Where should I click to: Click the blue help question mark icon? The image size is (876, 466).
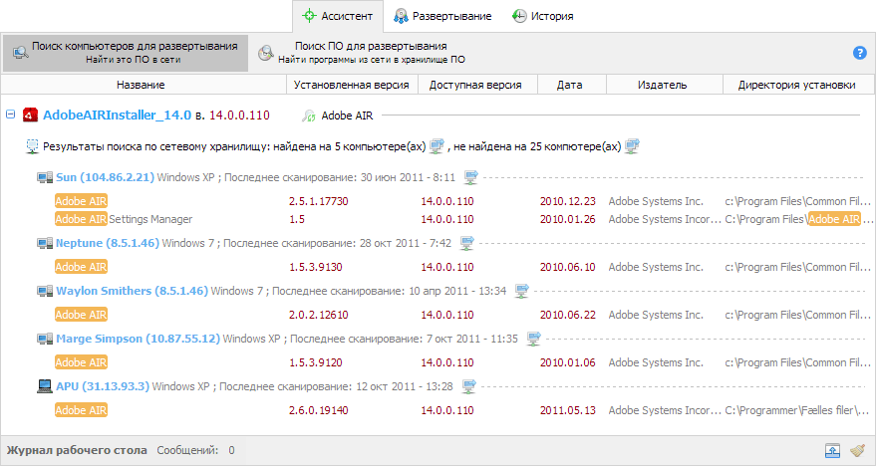pyautogui.click(x=859, y=53)
